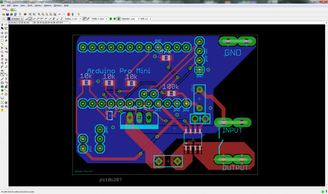This screenshot has height=194, width=328.
Task: Select the square via shape option
Action: coord(110,19)
